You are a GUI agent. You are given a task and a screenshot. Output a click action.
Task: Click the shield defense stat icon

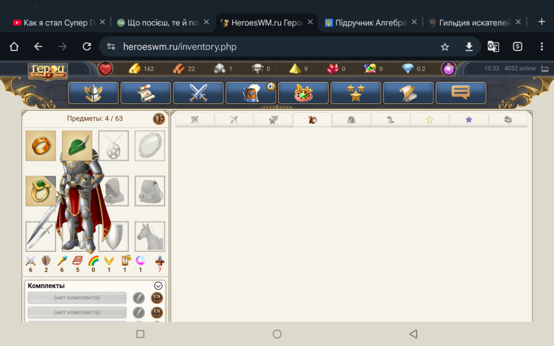click(x=46, y=261)
